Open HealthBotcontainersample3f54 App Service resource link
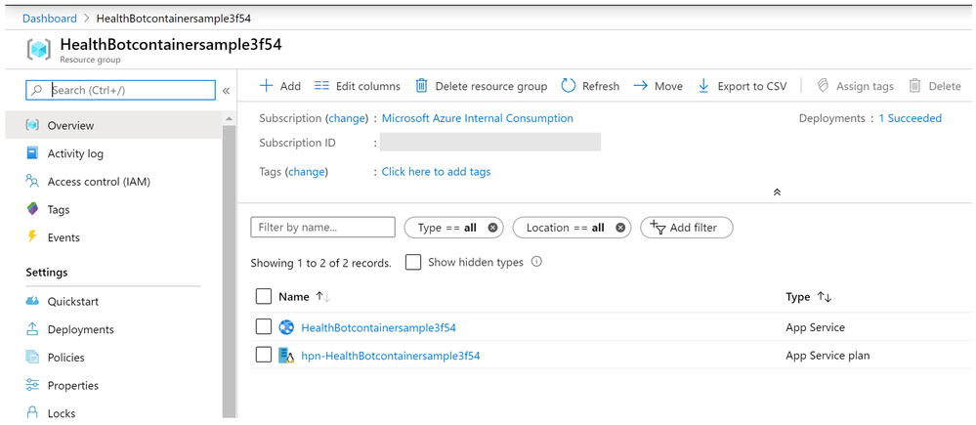The width and height of the screenshot is (976, 425). click(x=378, y=327)
